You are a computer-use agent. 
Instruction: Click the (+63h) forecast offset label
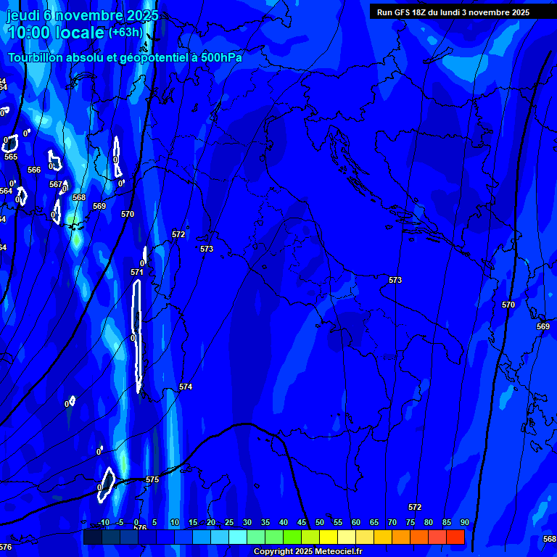(x=125, y=33)
